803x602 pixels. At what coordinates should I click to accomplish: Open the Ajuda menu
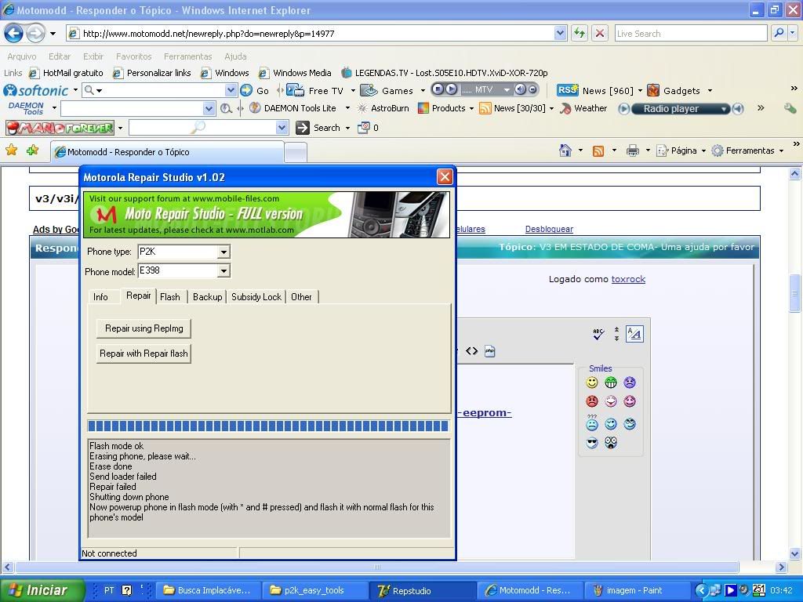[235, 56]
